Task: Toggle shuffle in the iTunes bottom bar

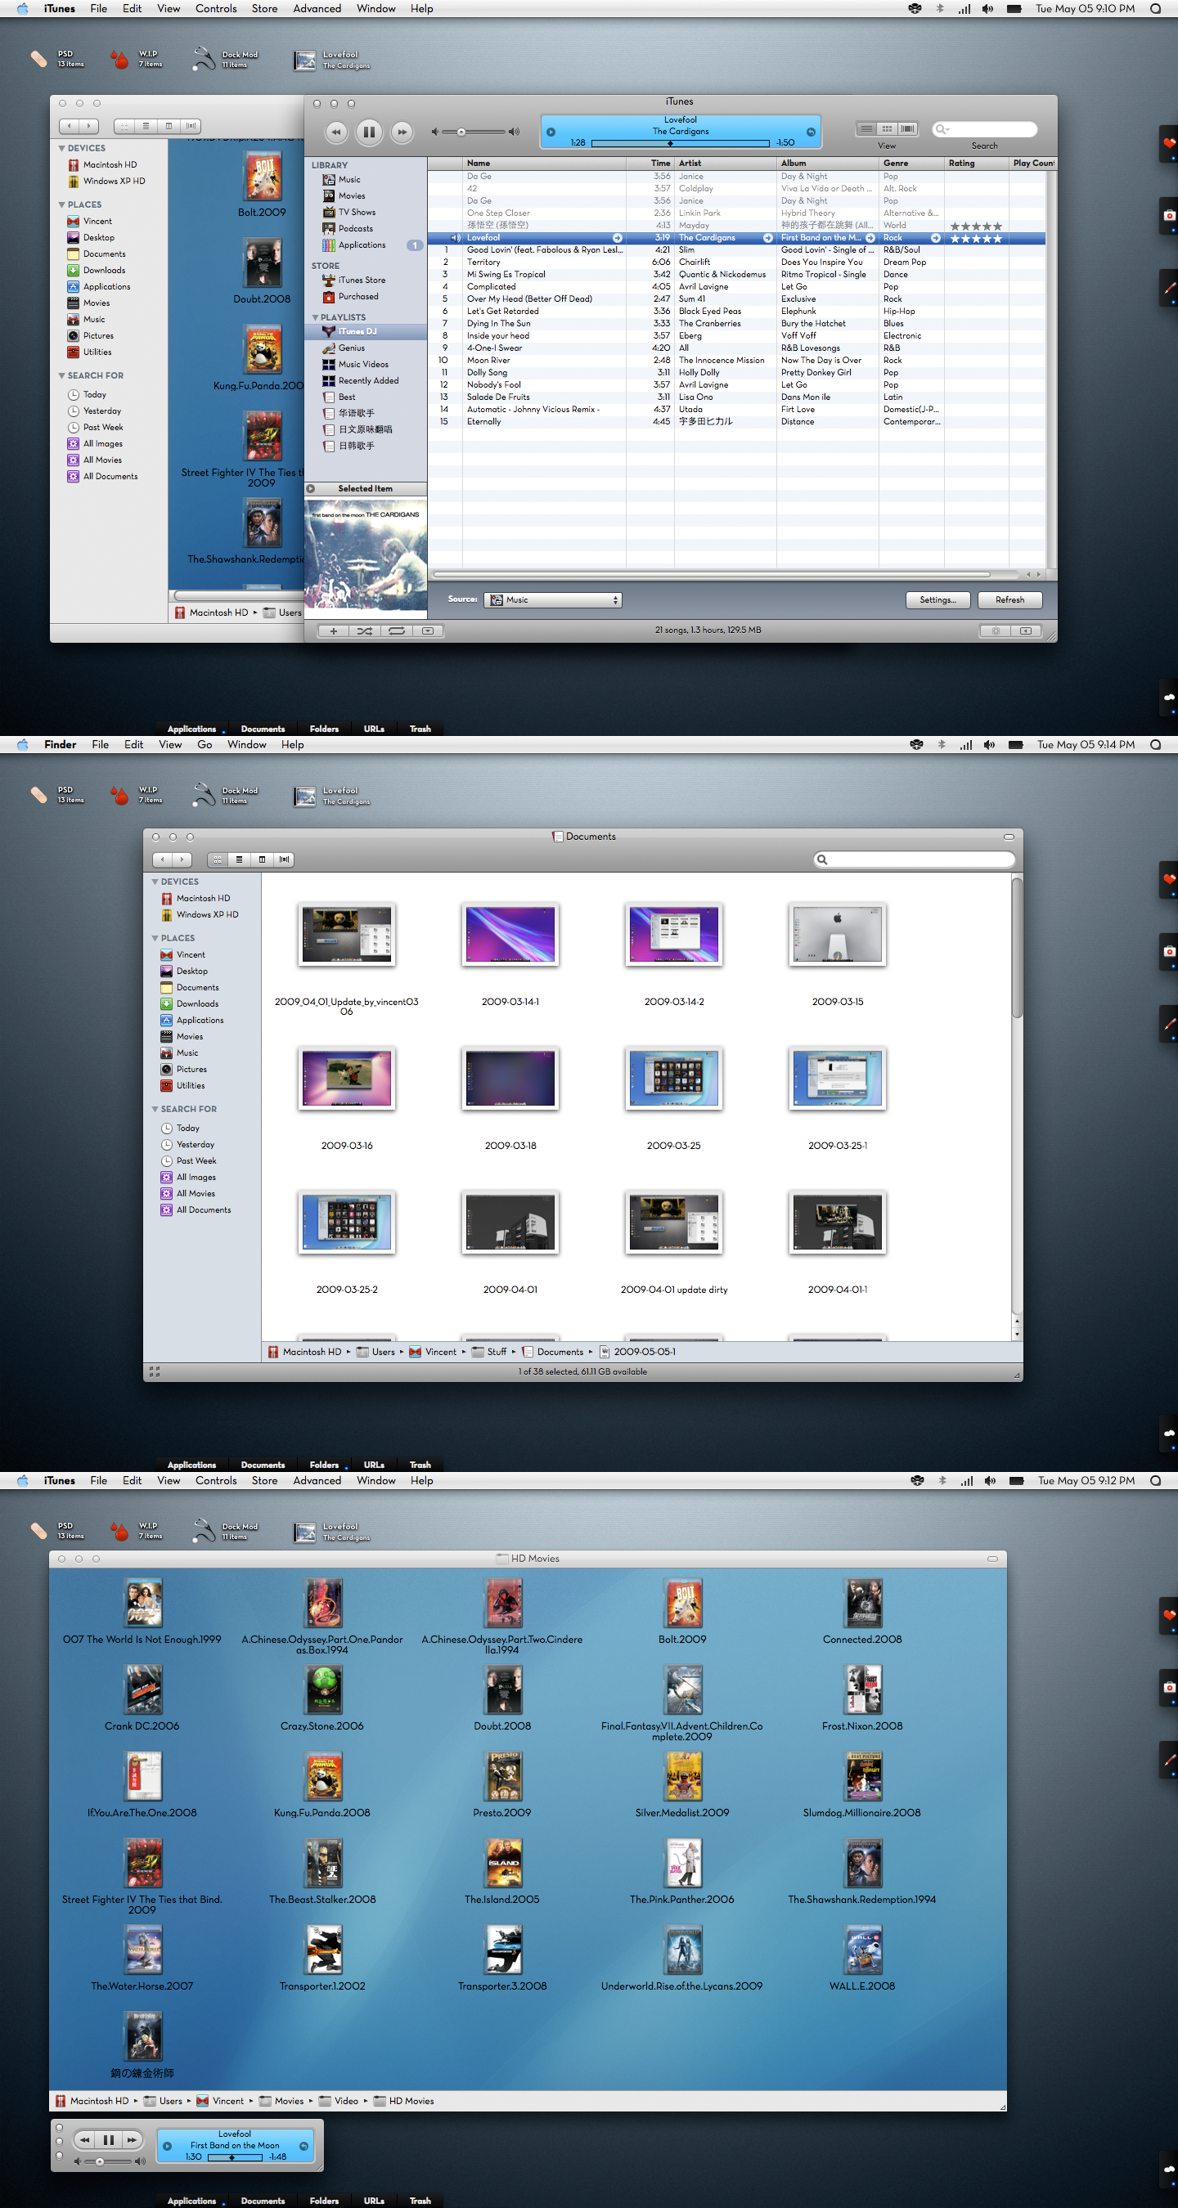Action: (x=364, y=631)
